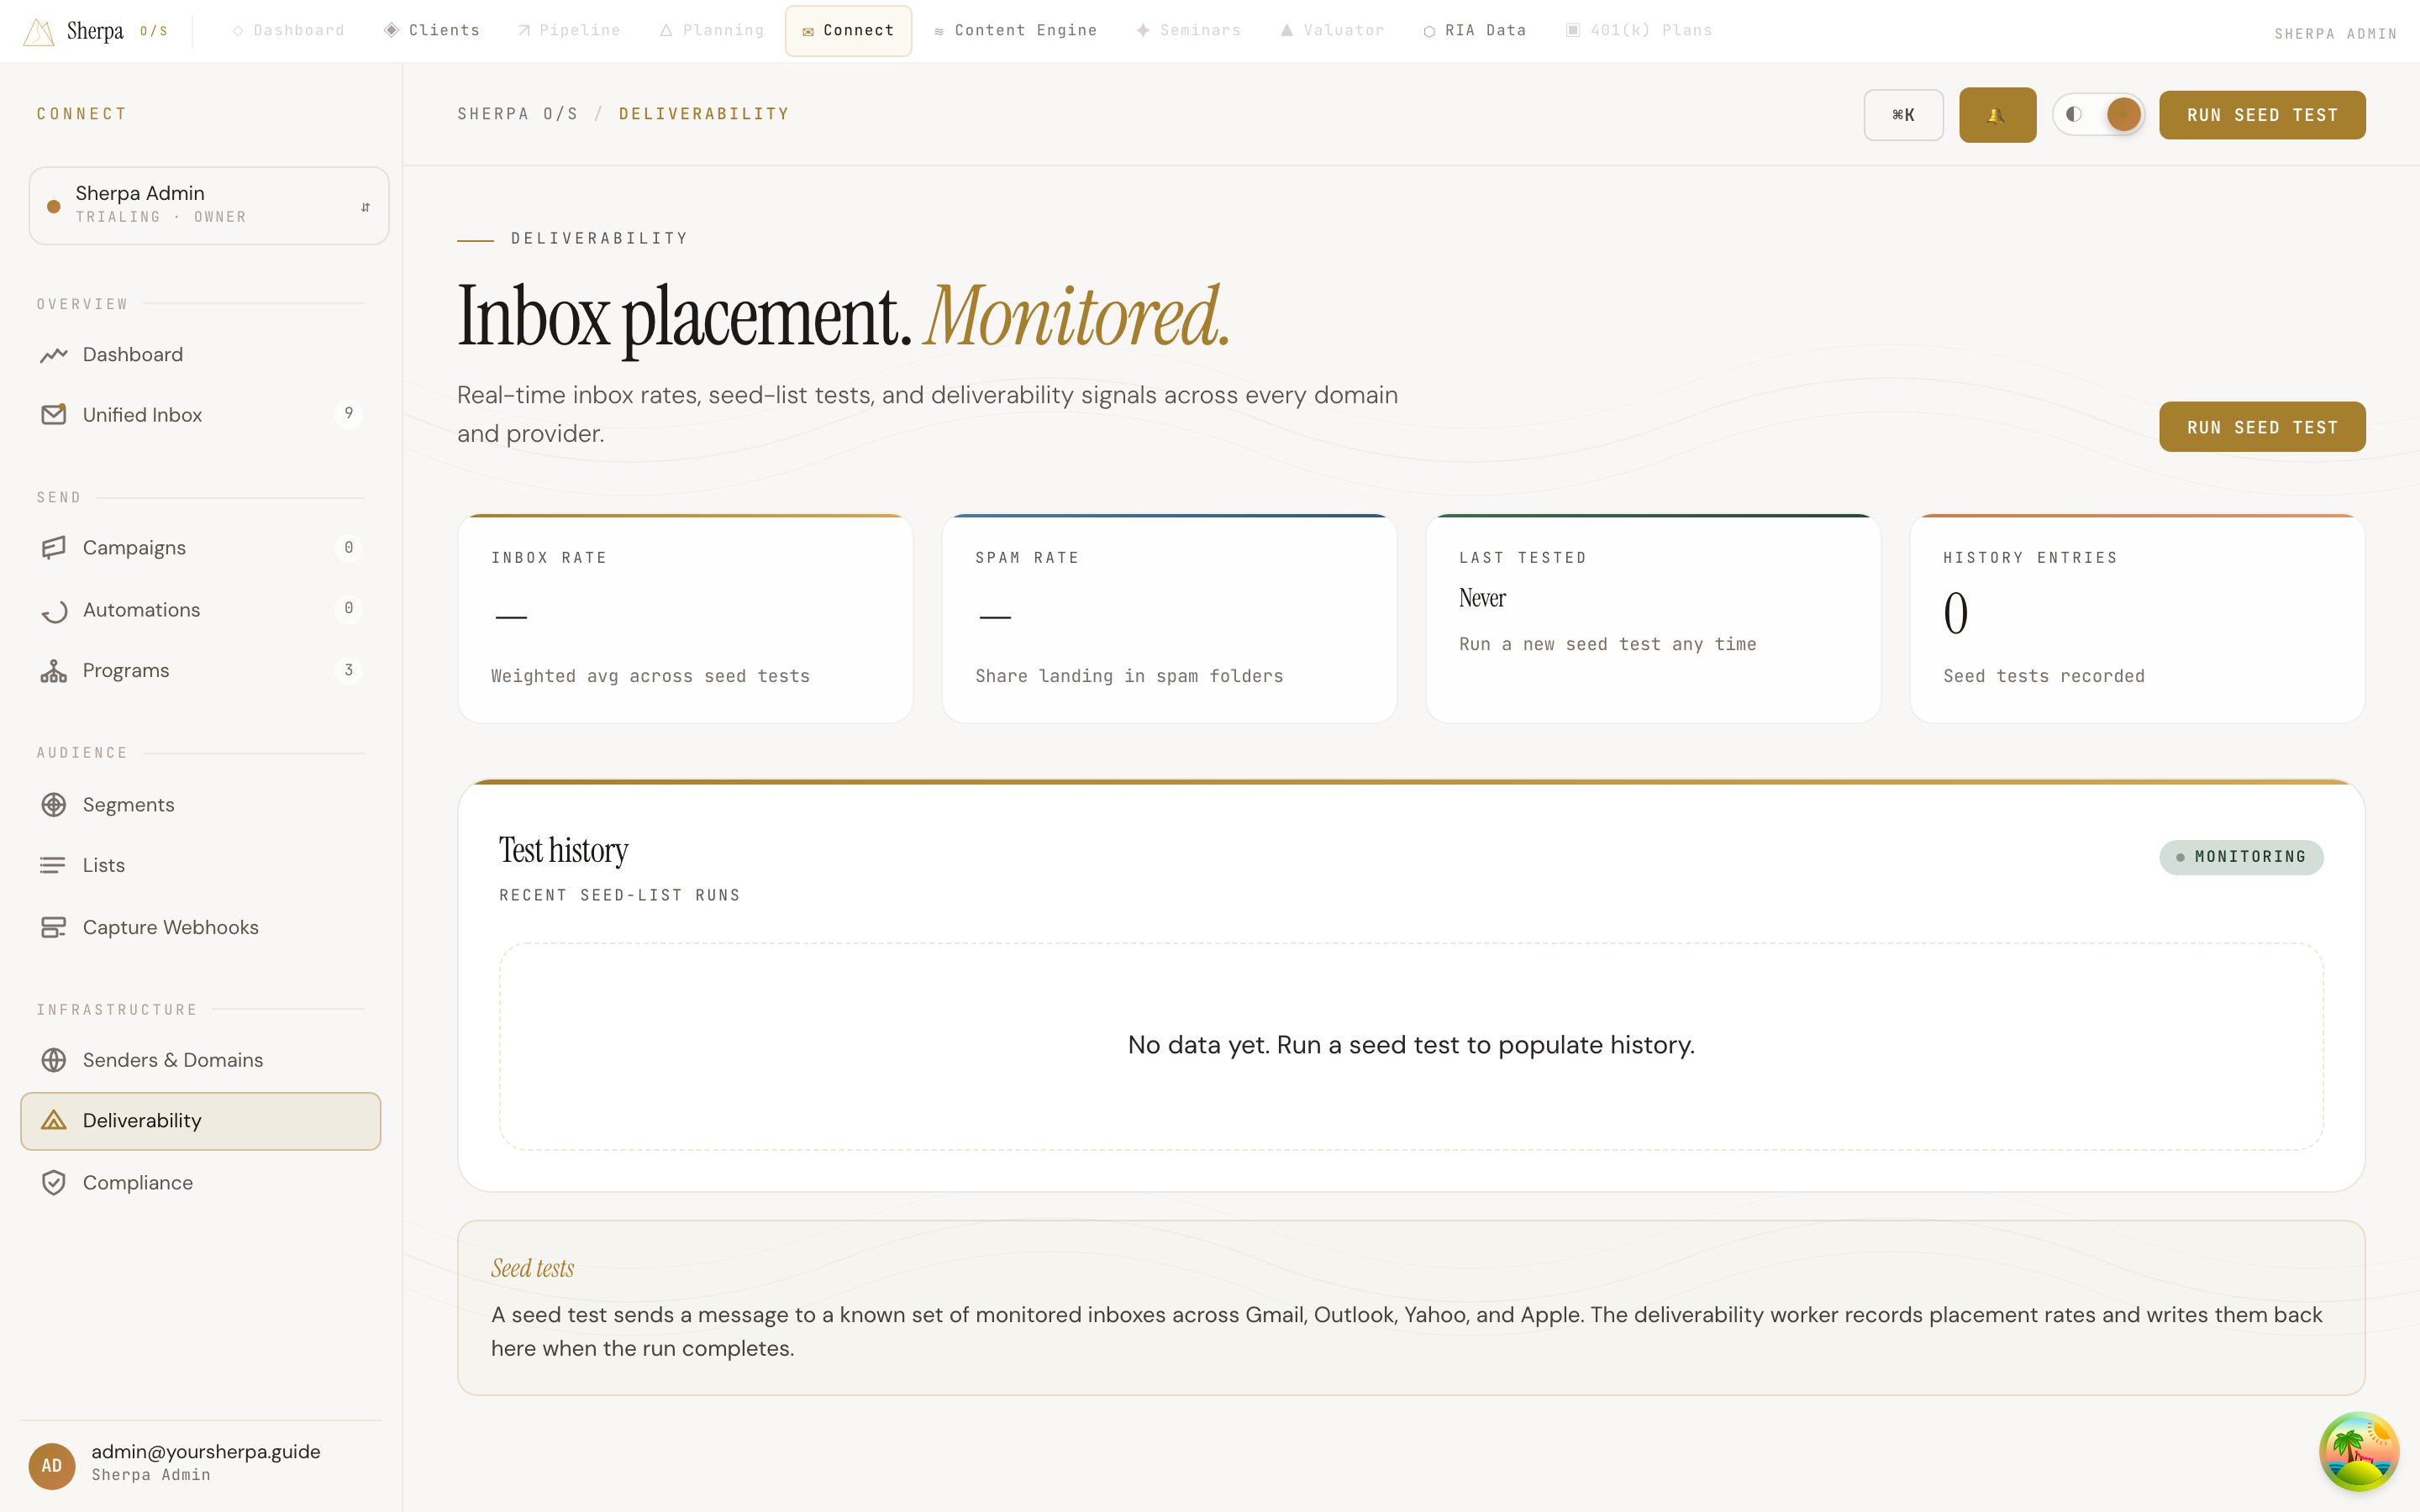Click the Segments target icon

(54, 805)
